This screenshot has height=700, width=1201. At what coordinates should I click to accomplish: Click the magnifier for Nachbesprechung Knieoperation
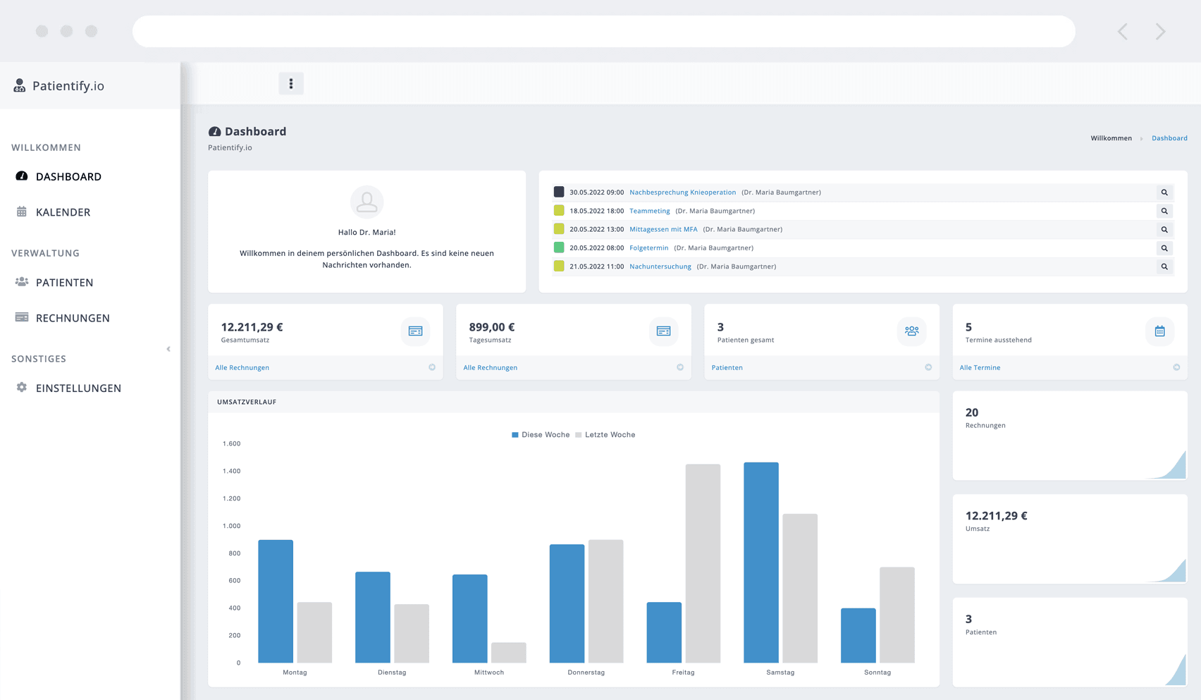[x=1164, y=192]
